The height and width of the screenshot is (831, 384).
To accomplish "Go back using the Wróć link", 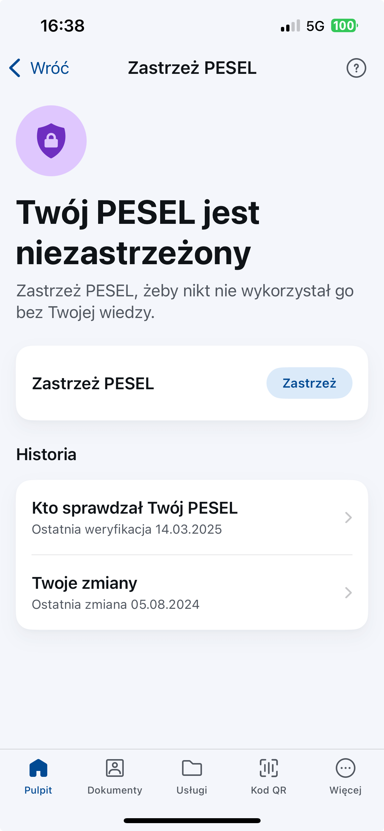I will coord(50,68).
